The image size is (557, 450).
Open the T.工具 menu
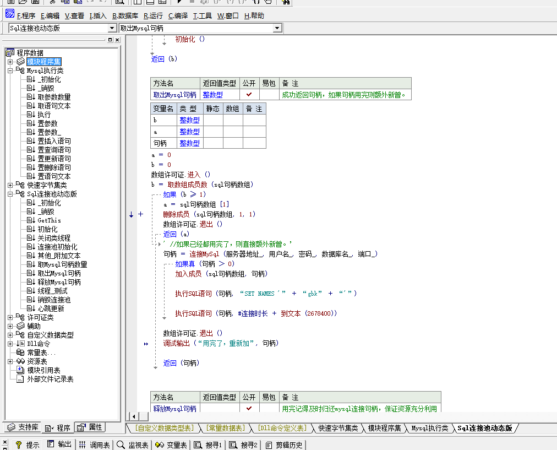[x=202, y=15]
